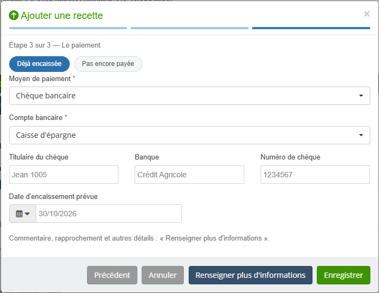Save with the Enregistrer button
Viewport: 379px width, 293px height.
click(343, 275)
